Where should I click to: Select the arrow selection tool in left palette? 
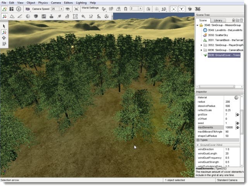click(4, 26)
